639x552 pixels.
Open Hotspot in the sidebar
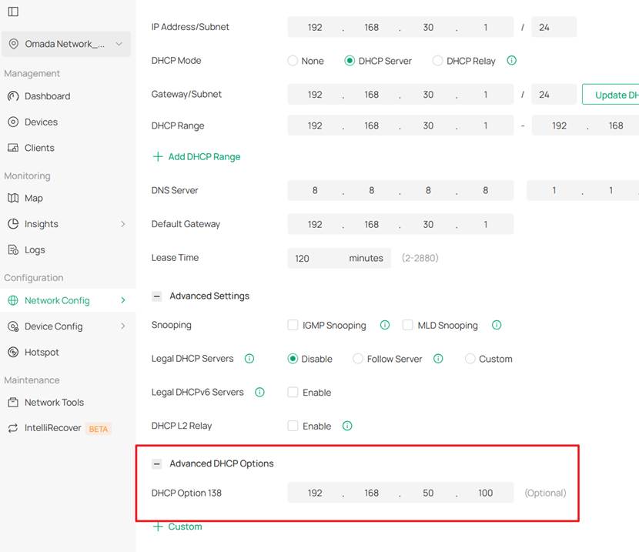point(42,352)
